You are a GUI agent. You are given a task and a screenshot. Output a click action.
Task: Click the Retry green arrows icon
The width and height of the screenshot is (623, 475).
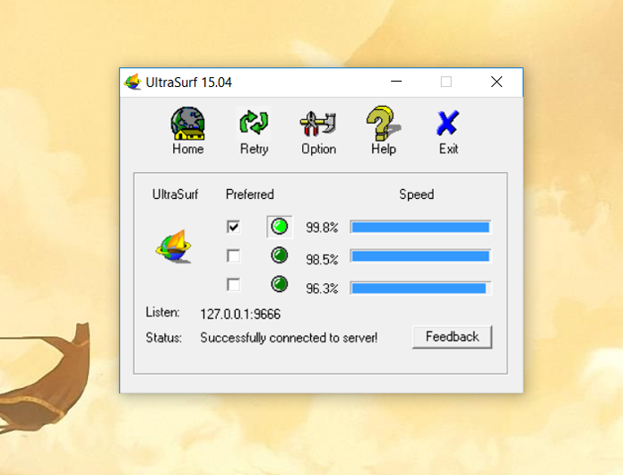click(x=254, y=123)
